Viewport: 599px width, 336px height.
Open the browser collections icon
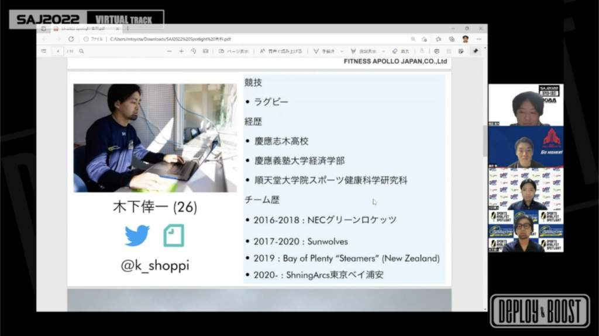tap(452, 39)
